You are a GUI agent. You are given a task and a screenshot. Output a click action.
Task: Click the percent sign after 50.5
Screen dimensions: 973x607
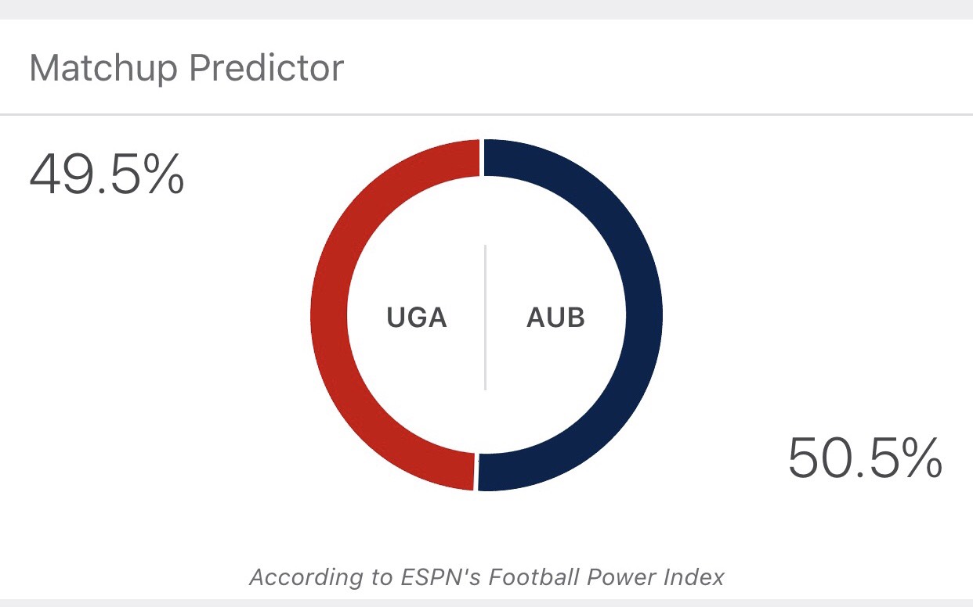(x=919, y=458)
